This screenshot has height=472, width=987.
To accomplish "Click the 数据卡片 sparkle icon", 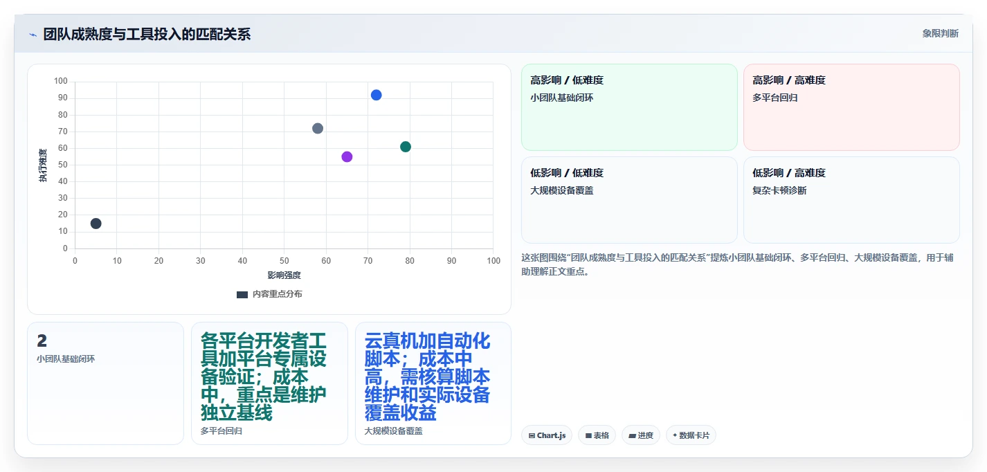I will click(x=675, y=435).
